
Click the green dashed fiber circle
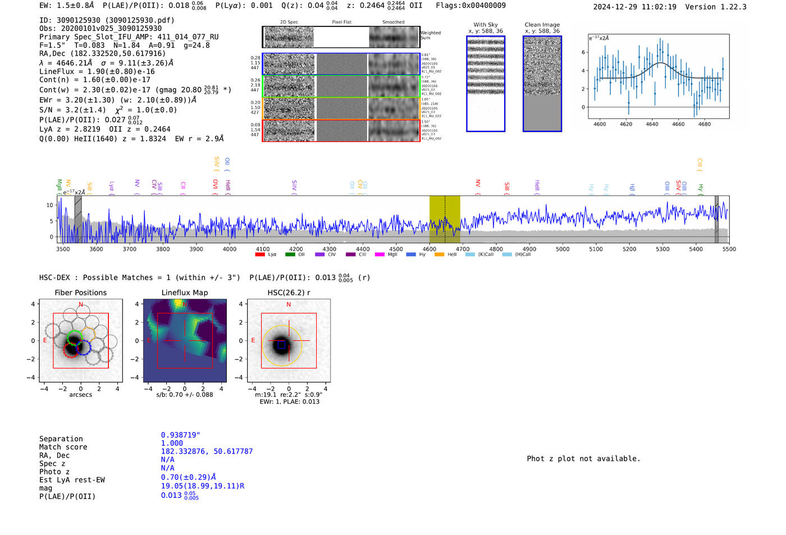click(74, 339)
